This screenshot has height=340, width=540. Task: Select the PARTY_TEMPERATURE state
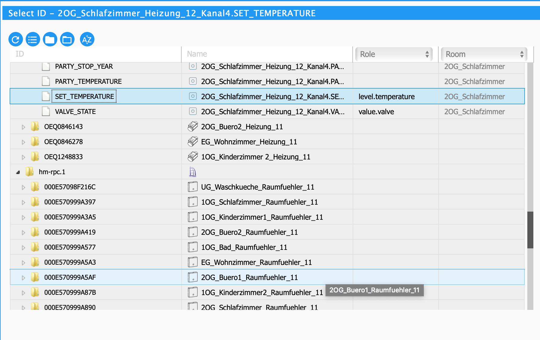[x=88, y=81]
